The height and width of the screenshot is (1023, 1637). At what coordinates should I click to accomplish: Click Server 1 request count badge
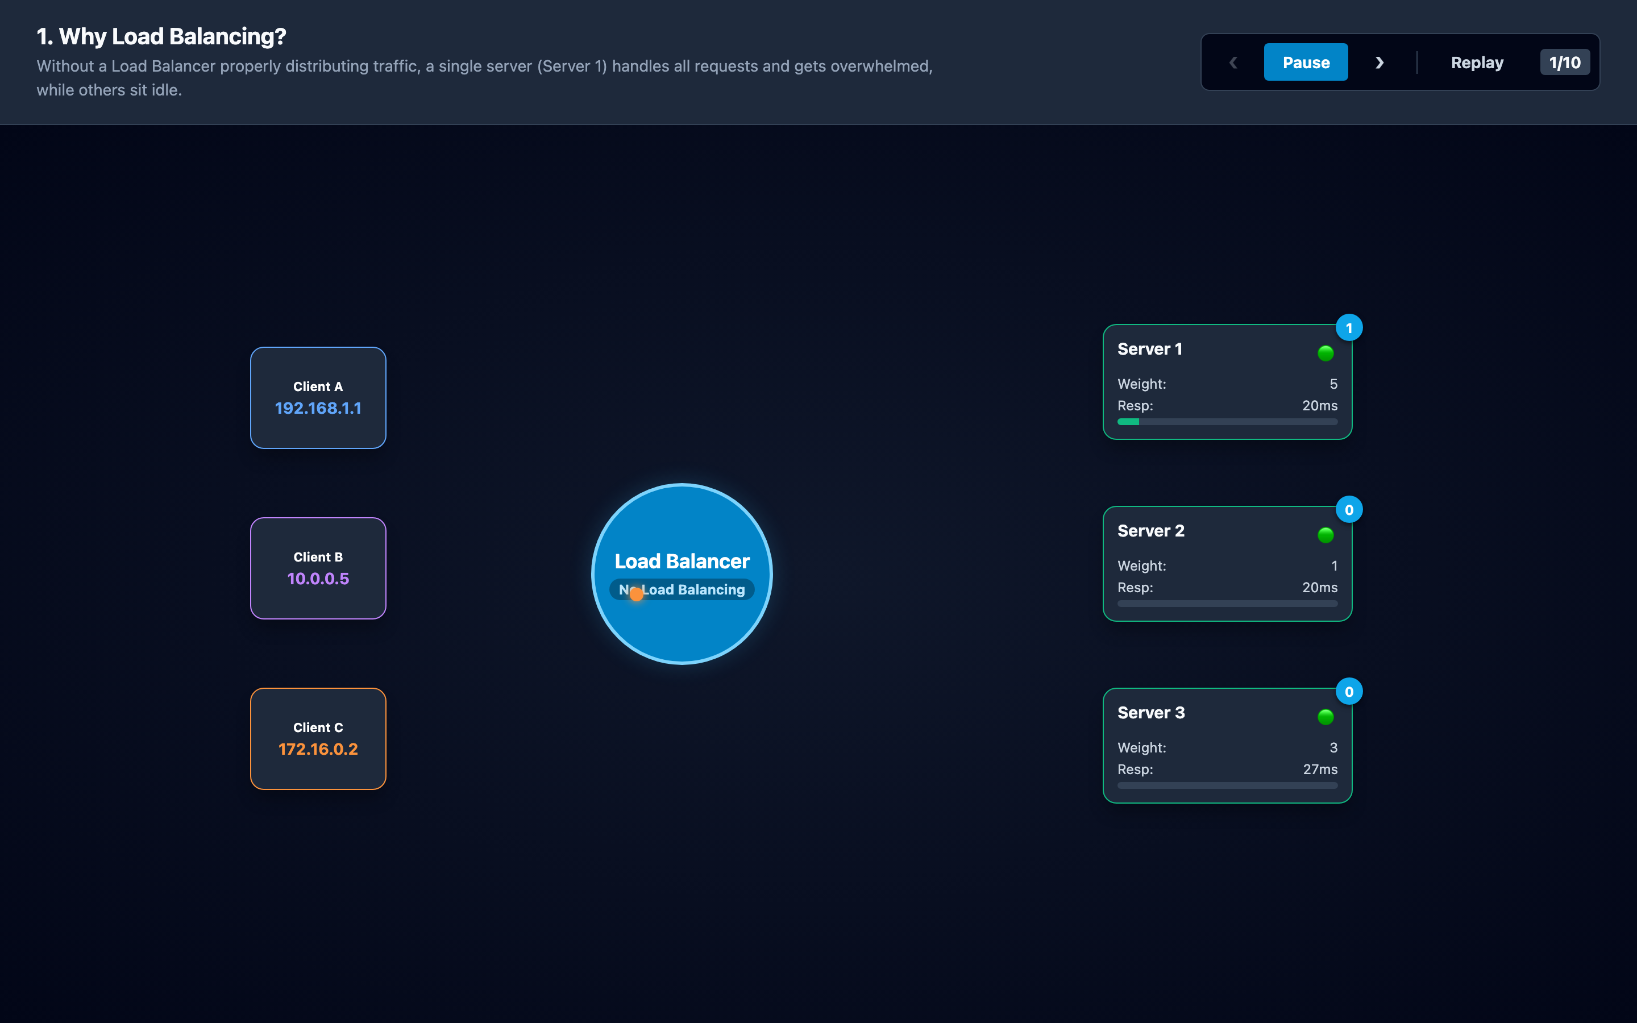coord(1349,328)
